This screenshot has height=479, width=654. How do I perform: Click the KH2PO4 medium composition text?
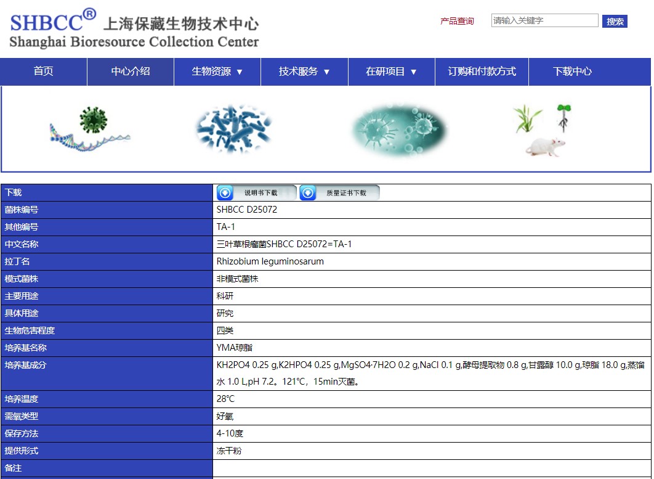pyautogui.click(x=431, y=374)
